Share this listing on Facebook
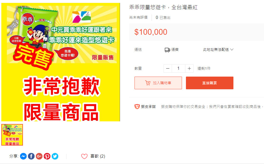 pos(31,156)
